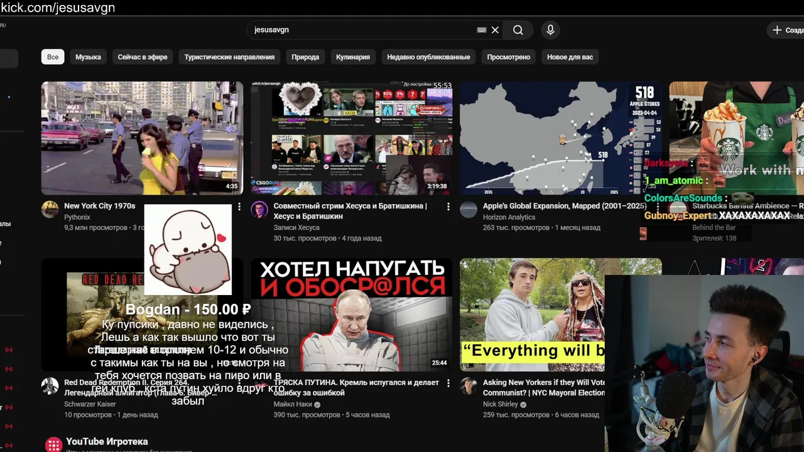Open menu for ТРЯСКА ПУТИНА video
Viewport: 804px width, 452px height.
pos(448,383)
